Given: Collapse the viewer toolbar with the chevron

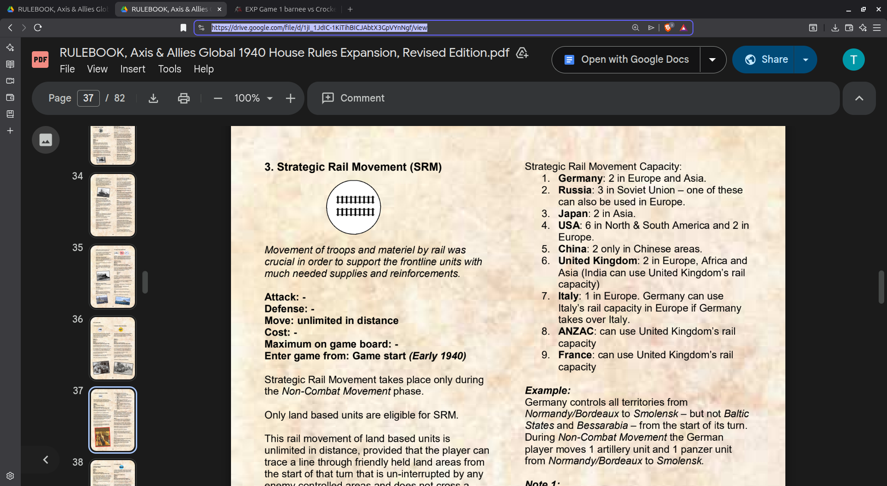Looking at the screenshot, I should point(859,98).
